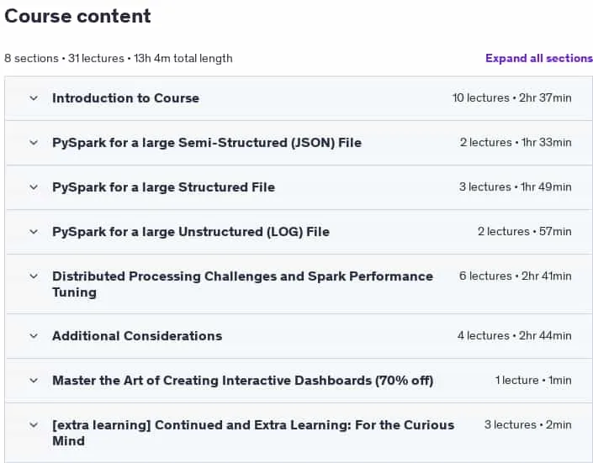Open Introduction to Course section title
The width and height of the screenshot is (593, 463).
tap(125, 98)
